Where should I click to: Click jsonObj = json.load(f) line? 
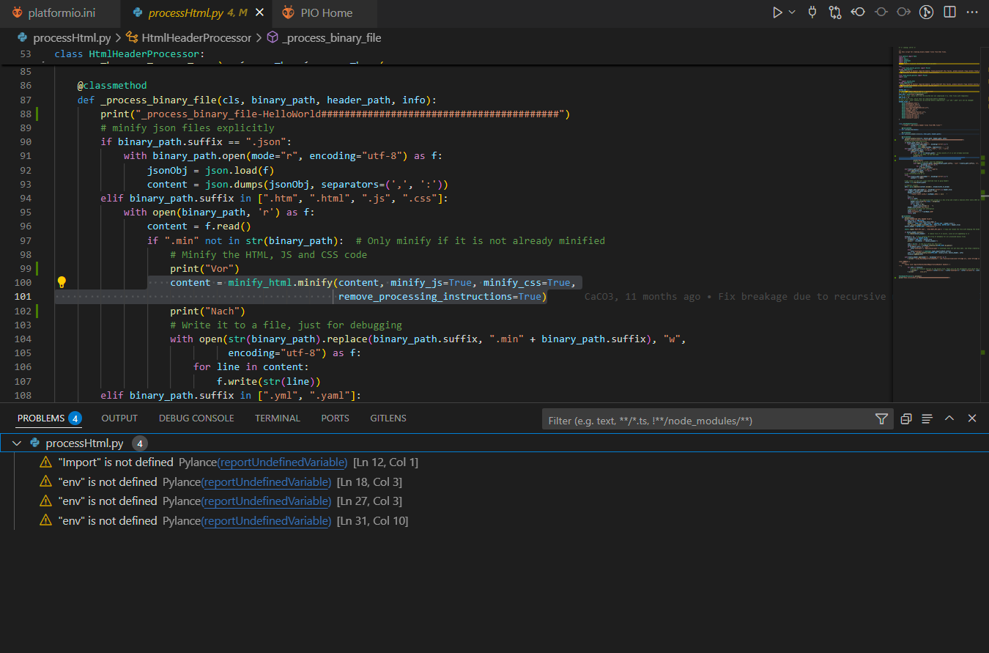(x=210, y=170)
